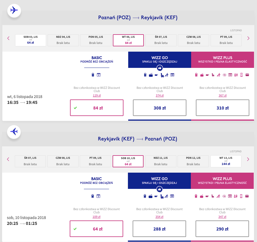Pick SOB 03 LIS outbound date tab

pos(31,40)
